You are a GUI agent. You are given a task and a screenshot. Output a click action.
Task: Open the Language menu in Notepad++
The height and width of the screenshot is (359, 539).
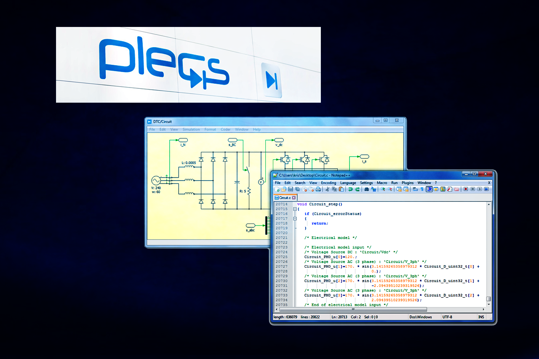(348, 183)
